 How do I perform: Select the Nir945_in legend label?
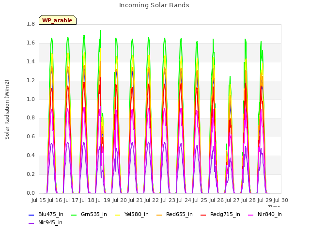click(50, 223)
